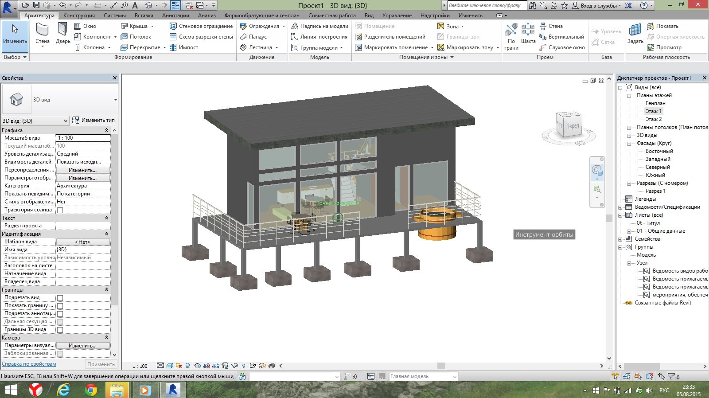
Task: Open Chrome from the taskbar
Action: click(x=91, y=390)
